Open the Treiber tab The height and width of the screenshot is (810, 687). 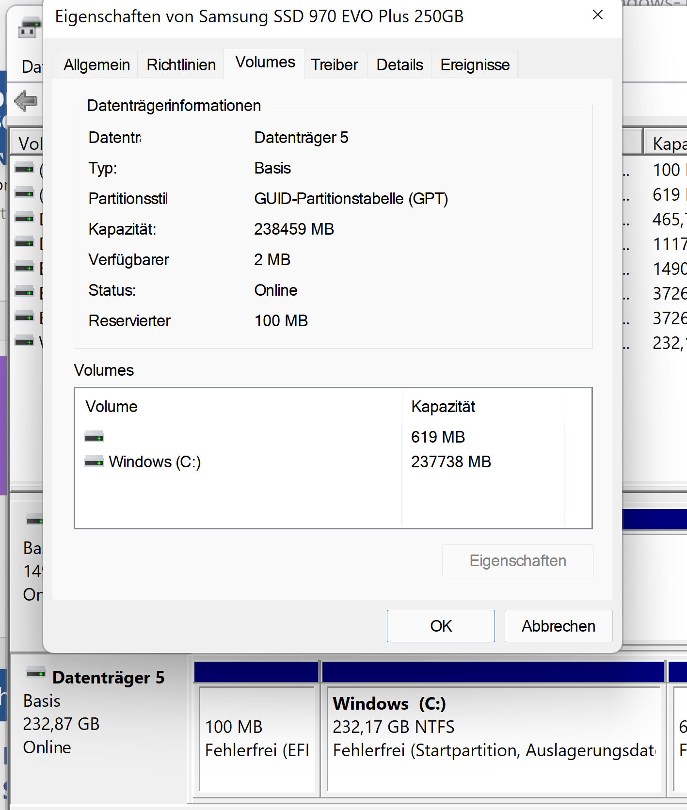(335, 64)
